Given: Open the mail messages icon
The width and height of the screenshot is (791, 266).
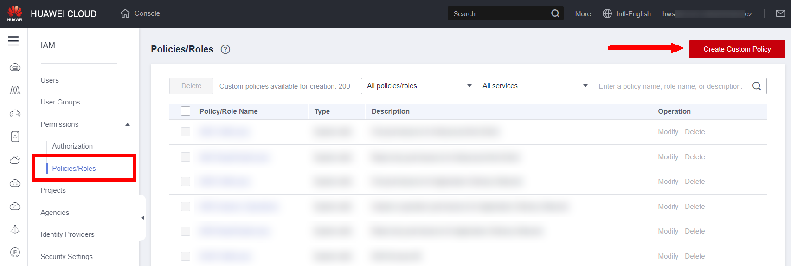Looking at the screenshot, I should pos(780,13).
